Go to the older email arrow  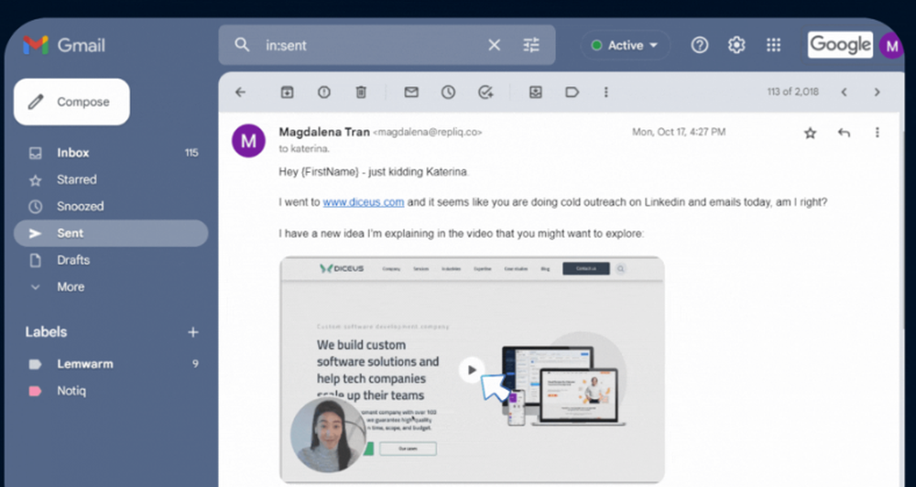tap(877, 92)
